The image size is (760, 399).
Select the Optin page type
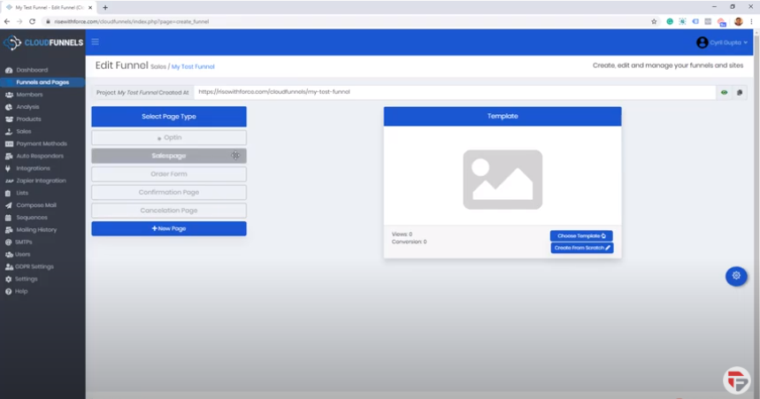[168, 138]
